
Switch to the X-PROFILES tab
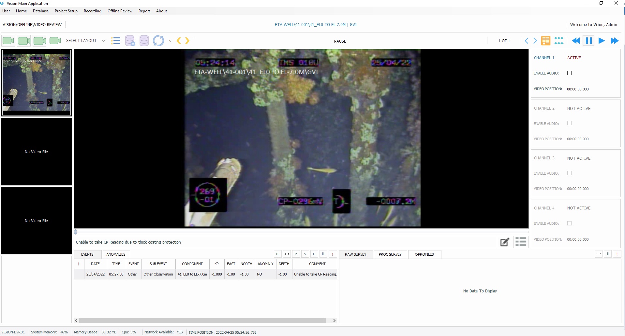424,254
